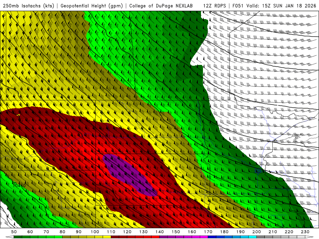Click the '60' color bar label
The width and height of the screenshot is (319, 239).
click(x=30, y=232)
